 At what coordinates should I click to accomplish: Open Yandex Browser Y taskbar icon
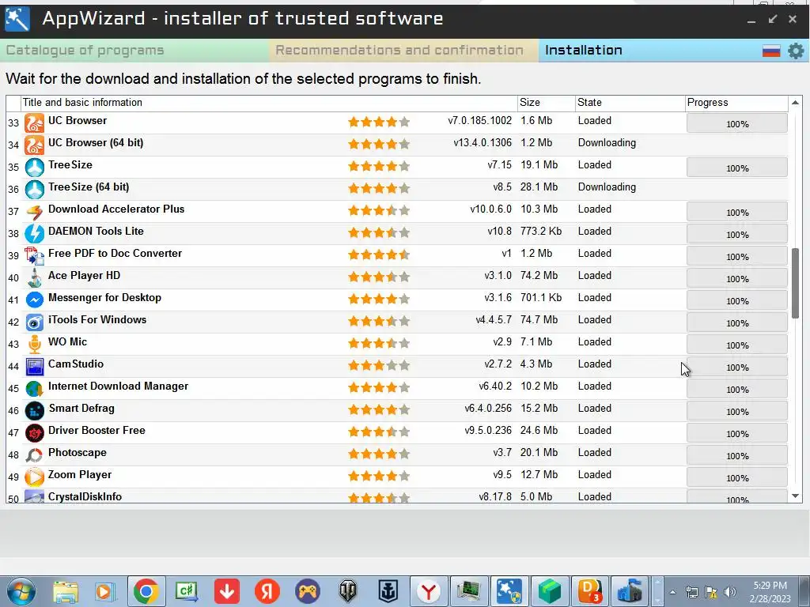click(428, 591)
